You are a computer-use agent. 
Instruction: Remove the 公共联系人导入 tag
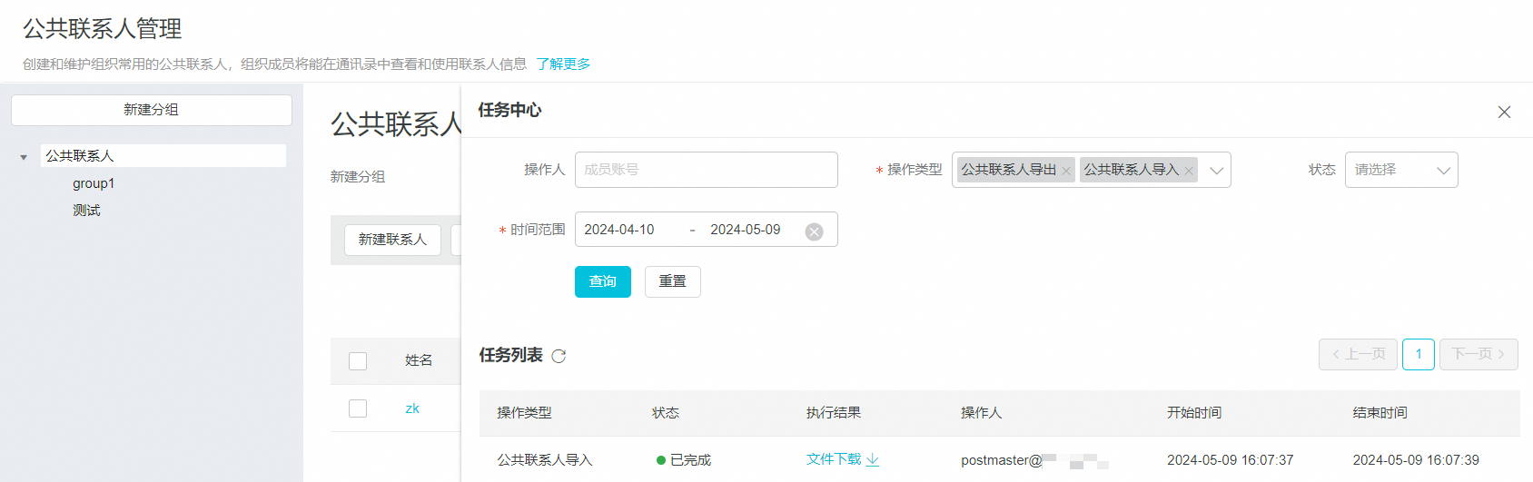click(1189, 171)
